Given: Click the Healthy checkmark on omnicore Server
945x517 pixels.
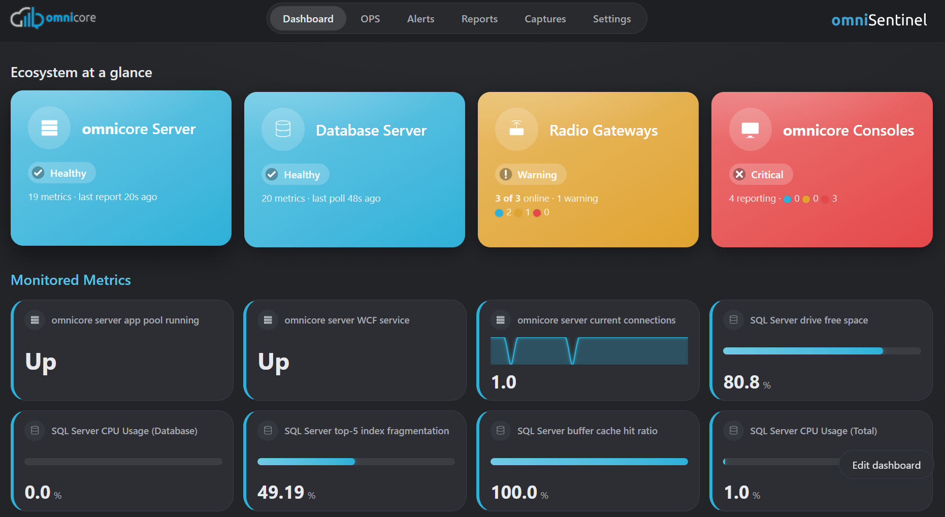Looking at the screenshot, I should (38, 173).
